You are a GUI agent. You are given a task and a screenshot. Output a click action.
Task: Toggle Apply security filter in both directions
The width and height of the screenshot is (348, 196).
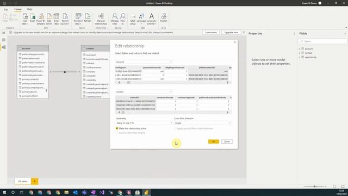[x=175, y=128]
